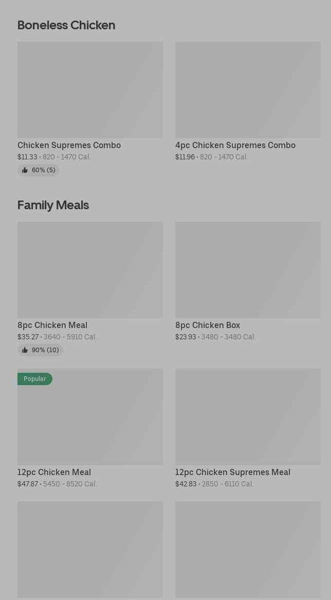Open Chicken Supremes Combo image
This screenshot has height=600, width=331.
click(x=90, y=90)
